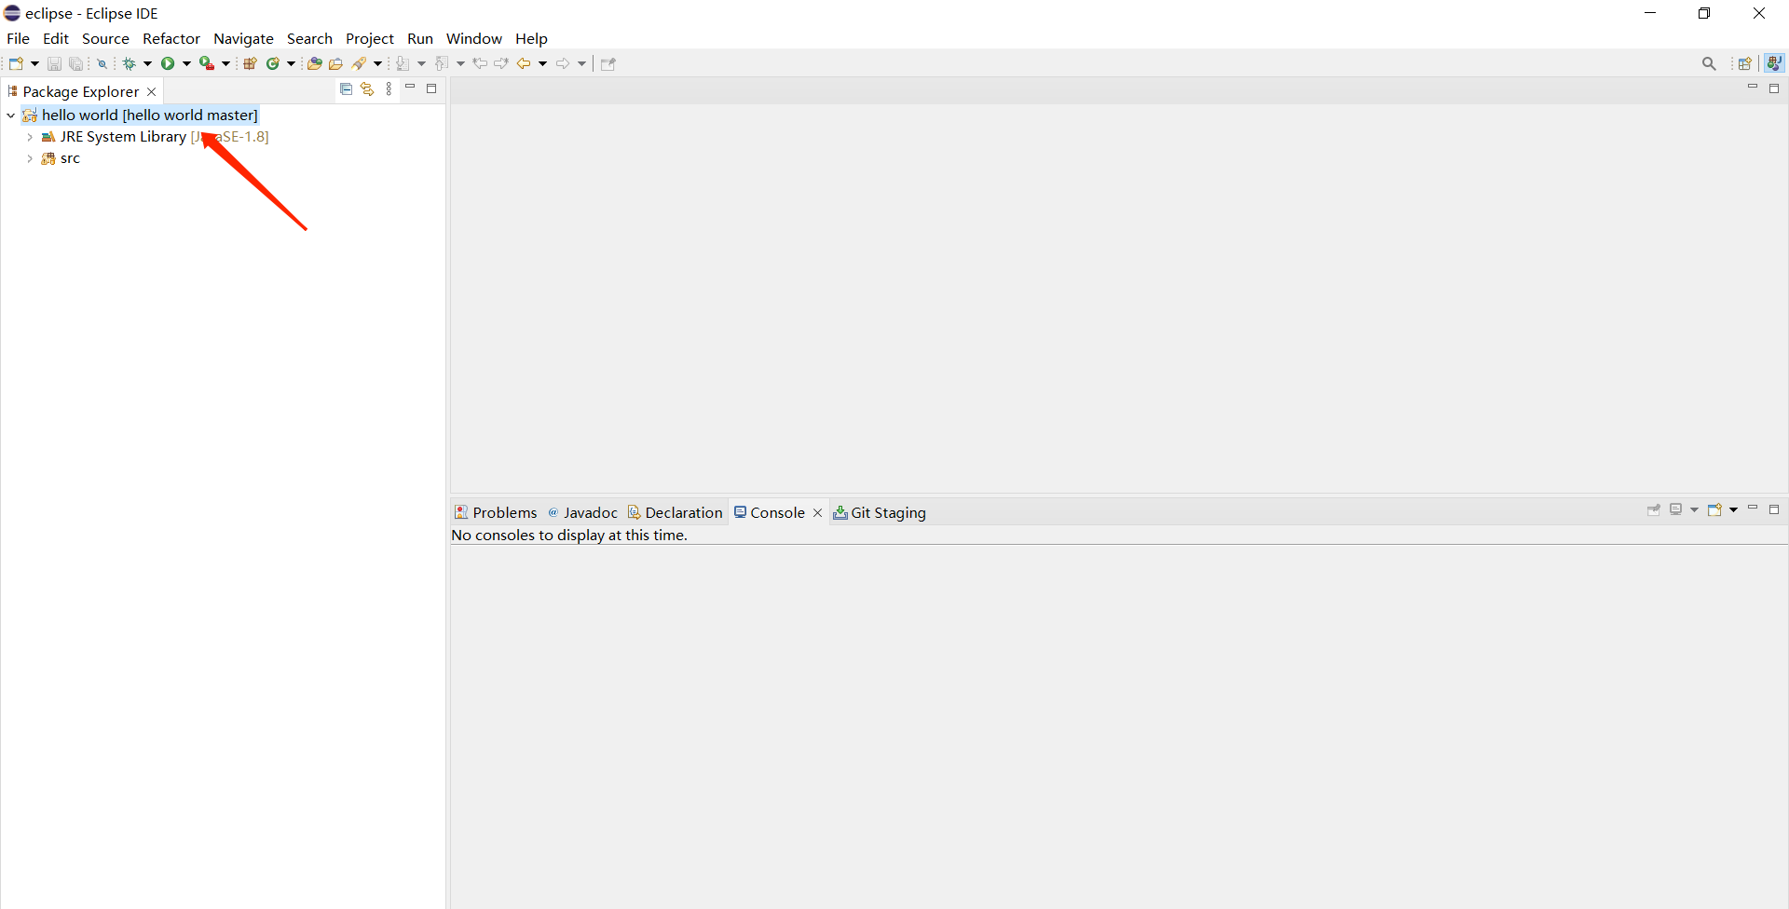Expand the JRE System Library node
Image resolution: width=1789 pixels, height=909 pixels.
[30, 137]
